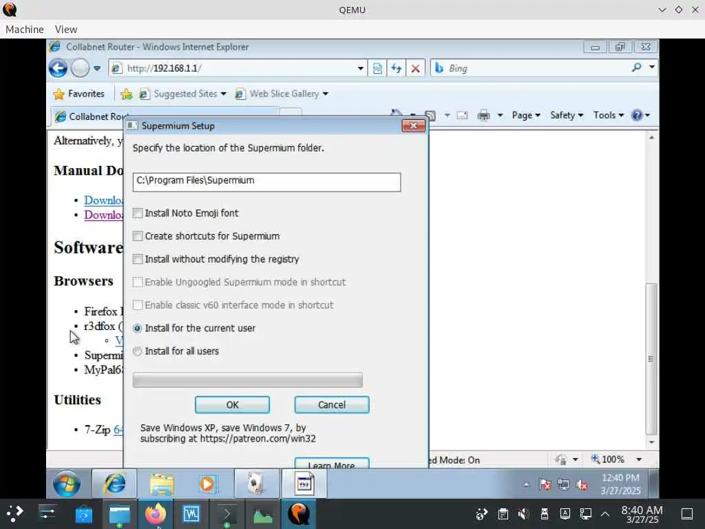Click the installation progress bar
Screen dimensions: 705x529
coord(248,380)
